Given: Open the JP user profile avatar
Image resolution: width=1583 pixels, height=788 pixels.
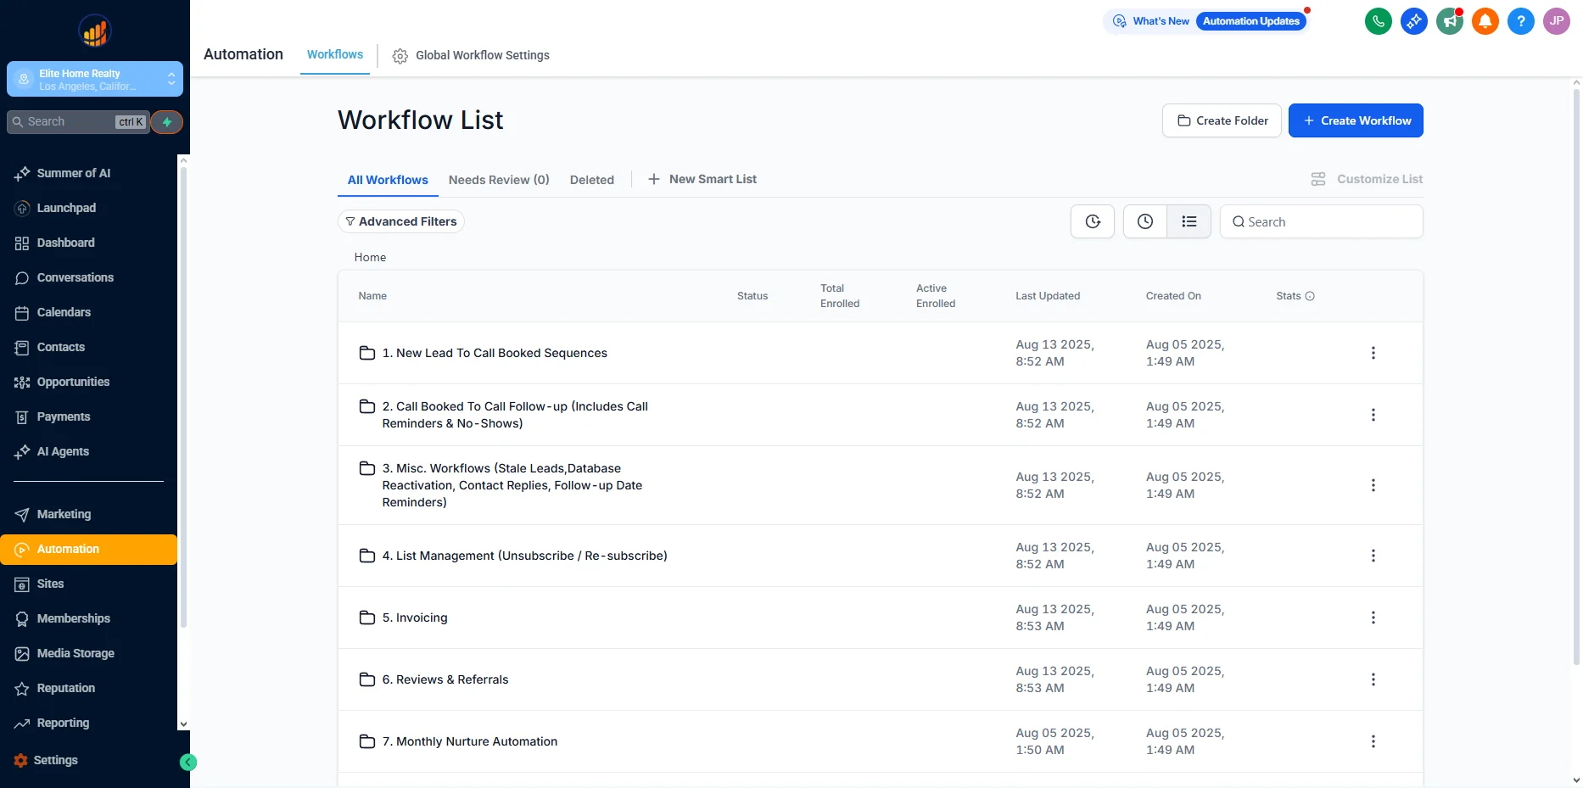Looking at the screenshot, I should click(1556, 21).
